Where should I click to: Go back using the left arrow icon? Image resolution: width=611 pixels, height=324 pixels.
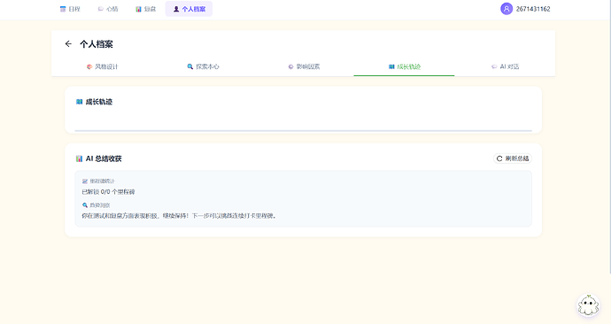point(68,44)
